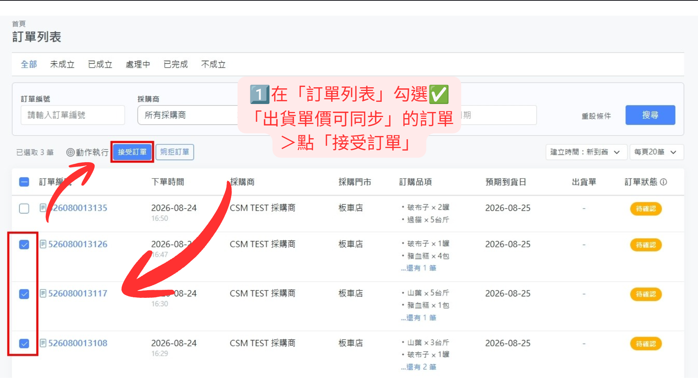Open order link 526080013108
The width and height of the screenshot is (698, 392).
[x=78, y=343]
